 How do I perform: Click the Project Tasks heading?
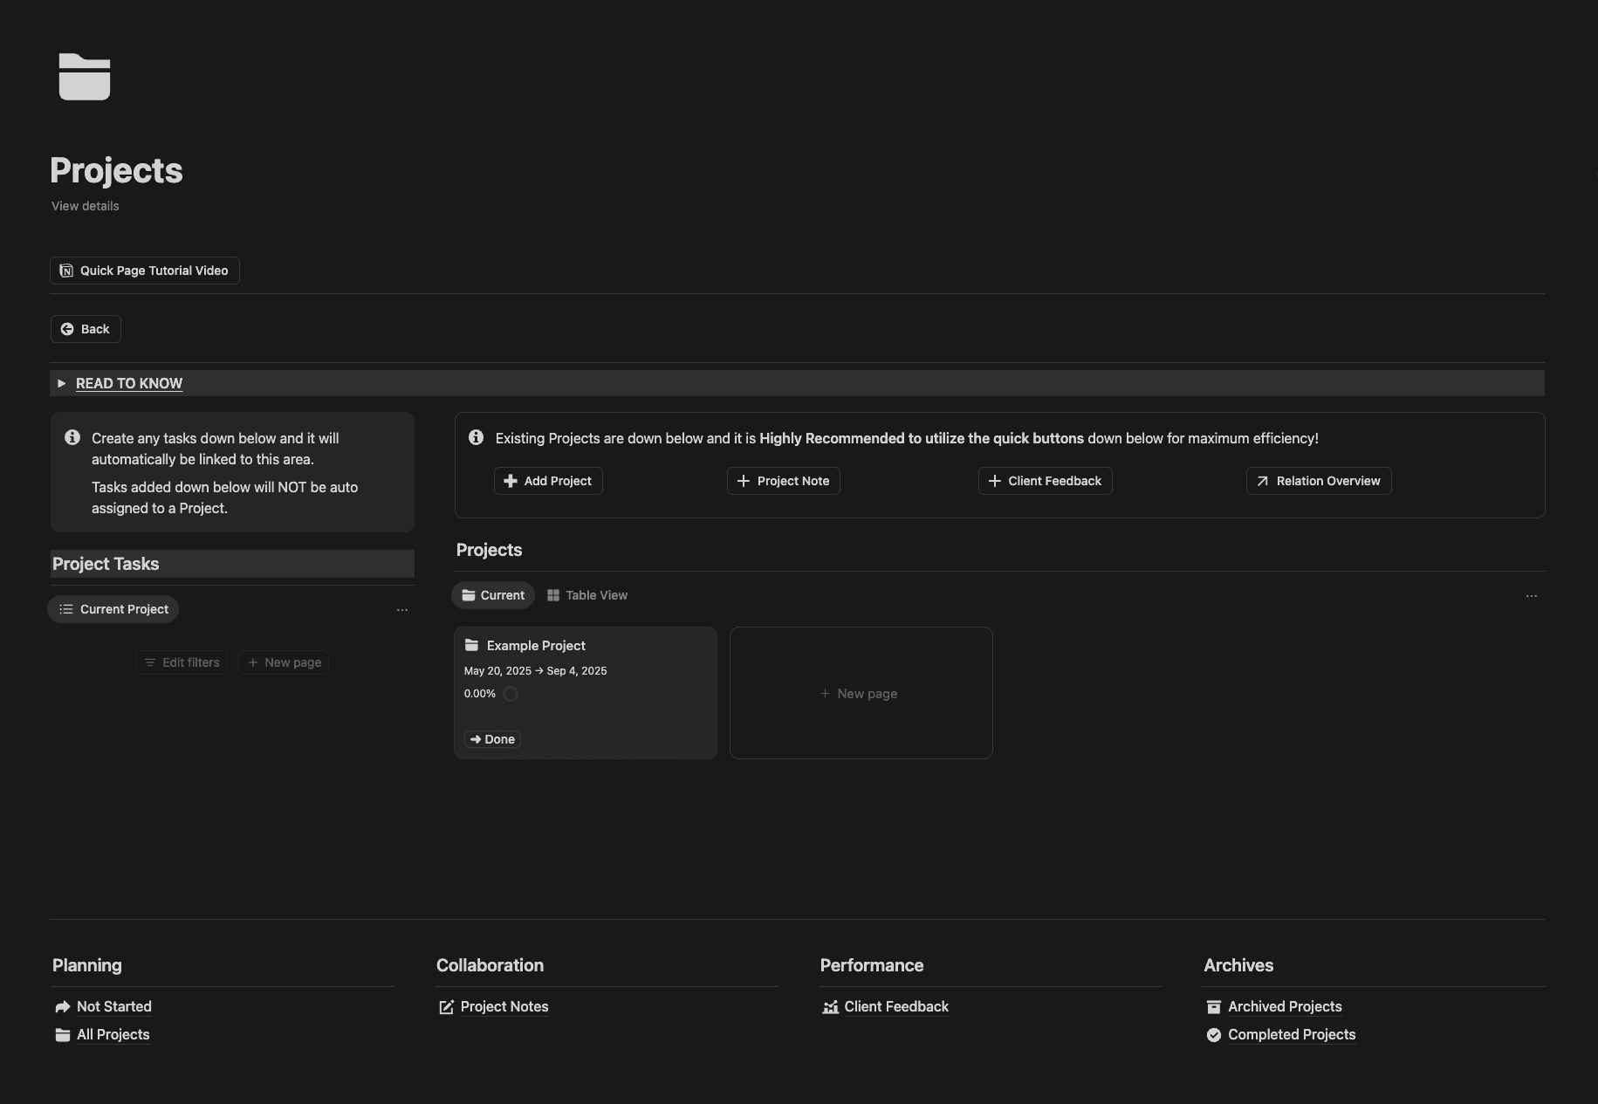pos(106,564)
